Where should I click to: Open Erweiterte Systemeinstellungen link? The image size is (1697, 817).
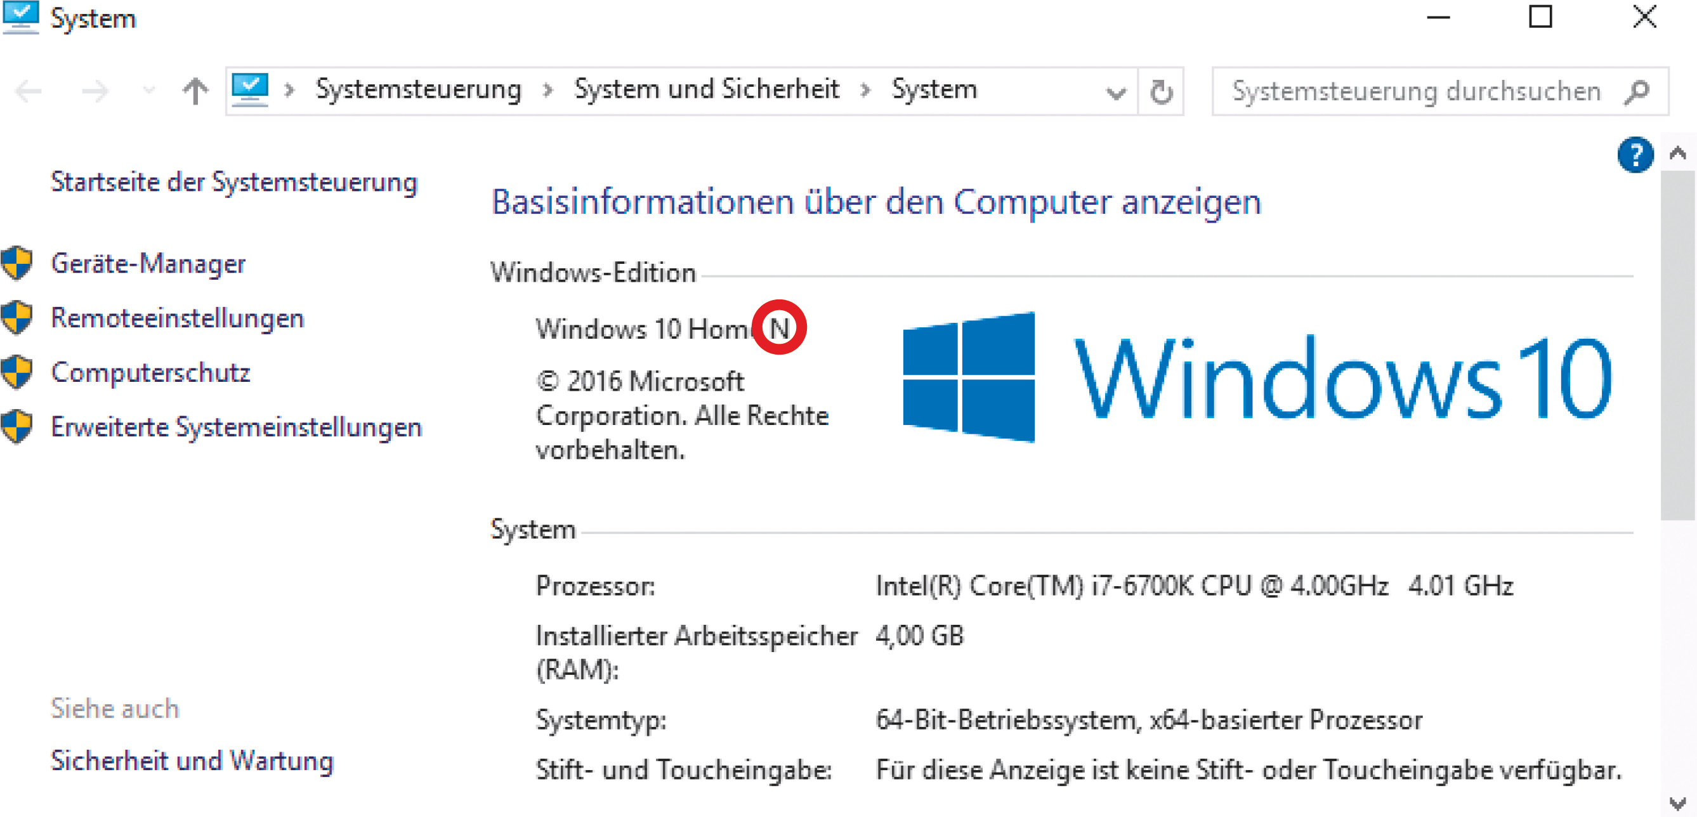(236, 427)
